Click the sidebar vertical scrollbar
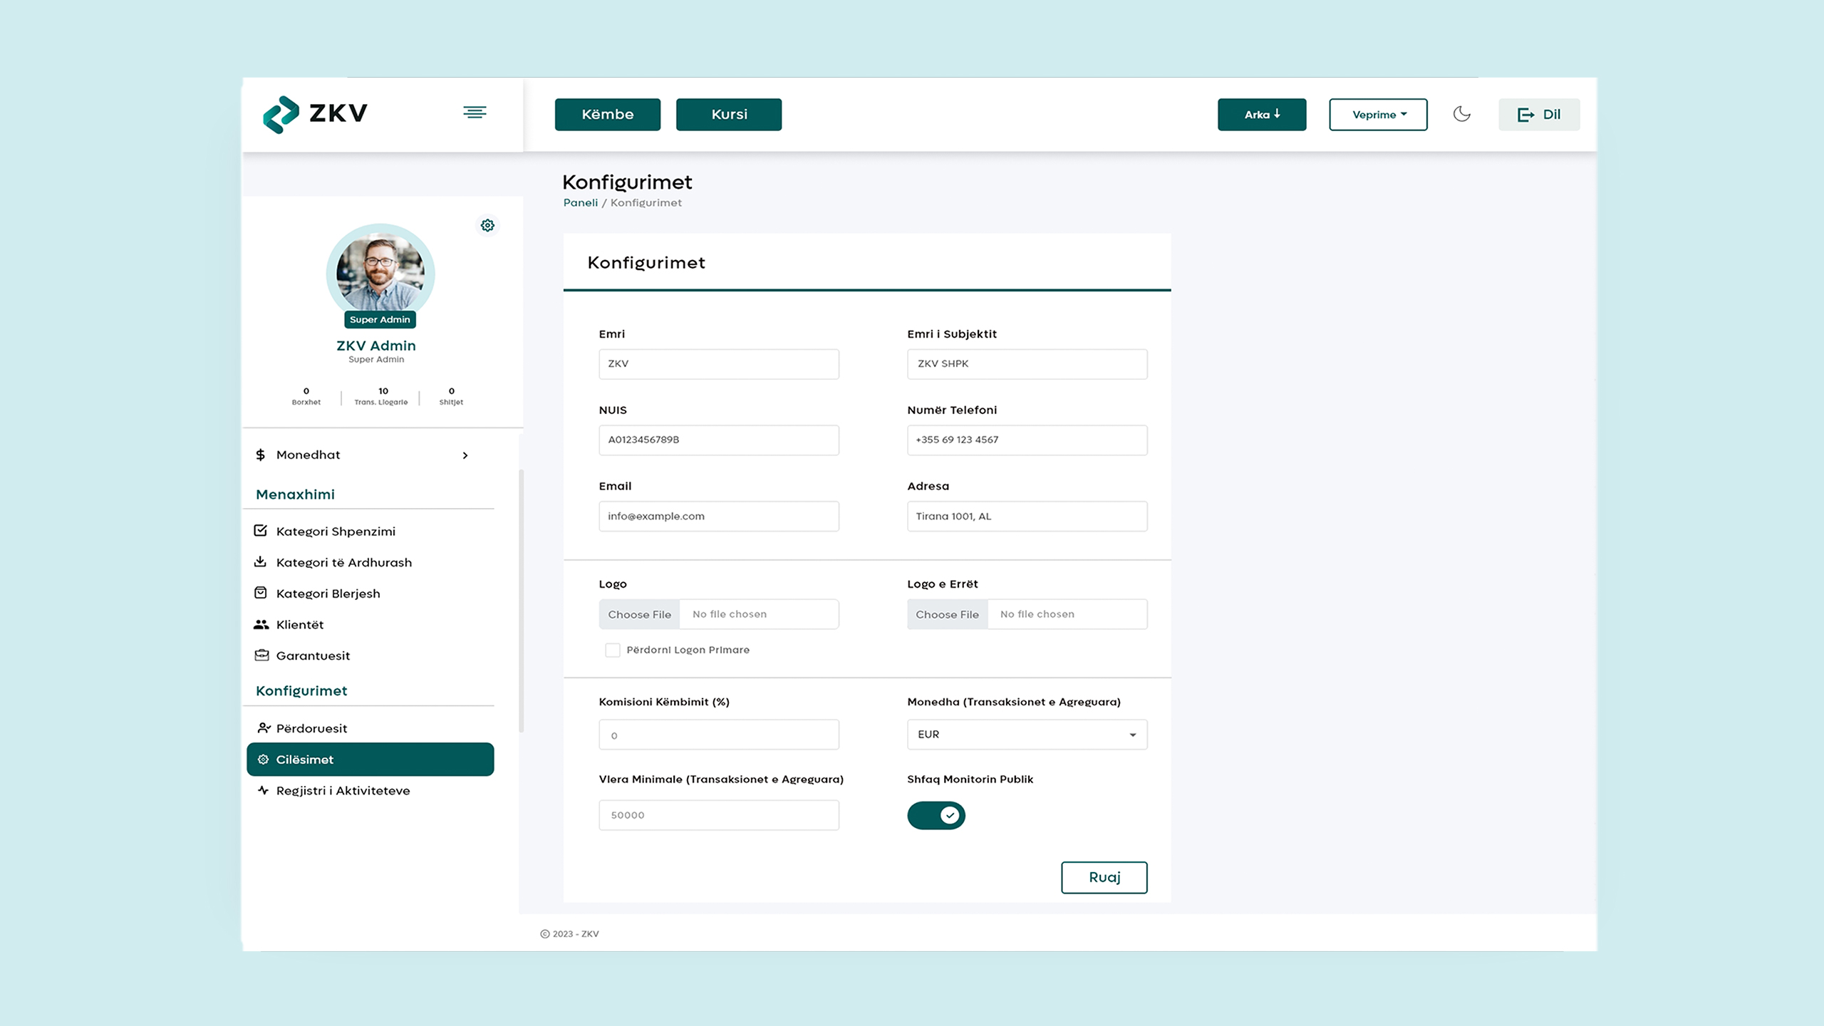 point(522,600)
